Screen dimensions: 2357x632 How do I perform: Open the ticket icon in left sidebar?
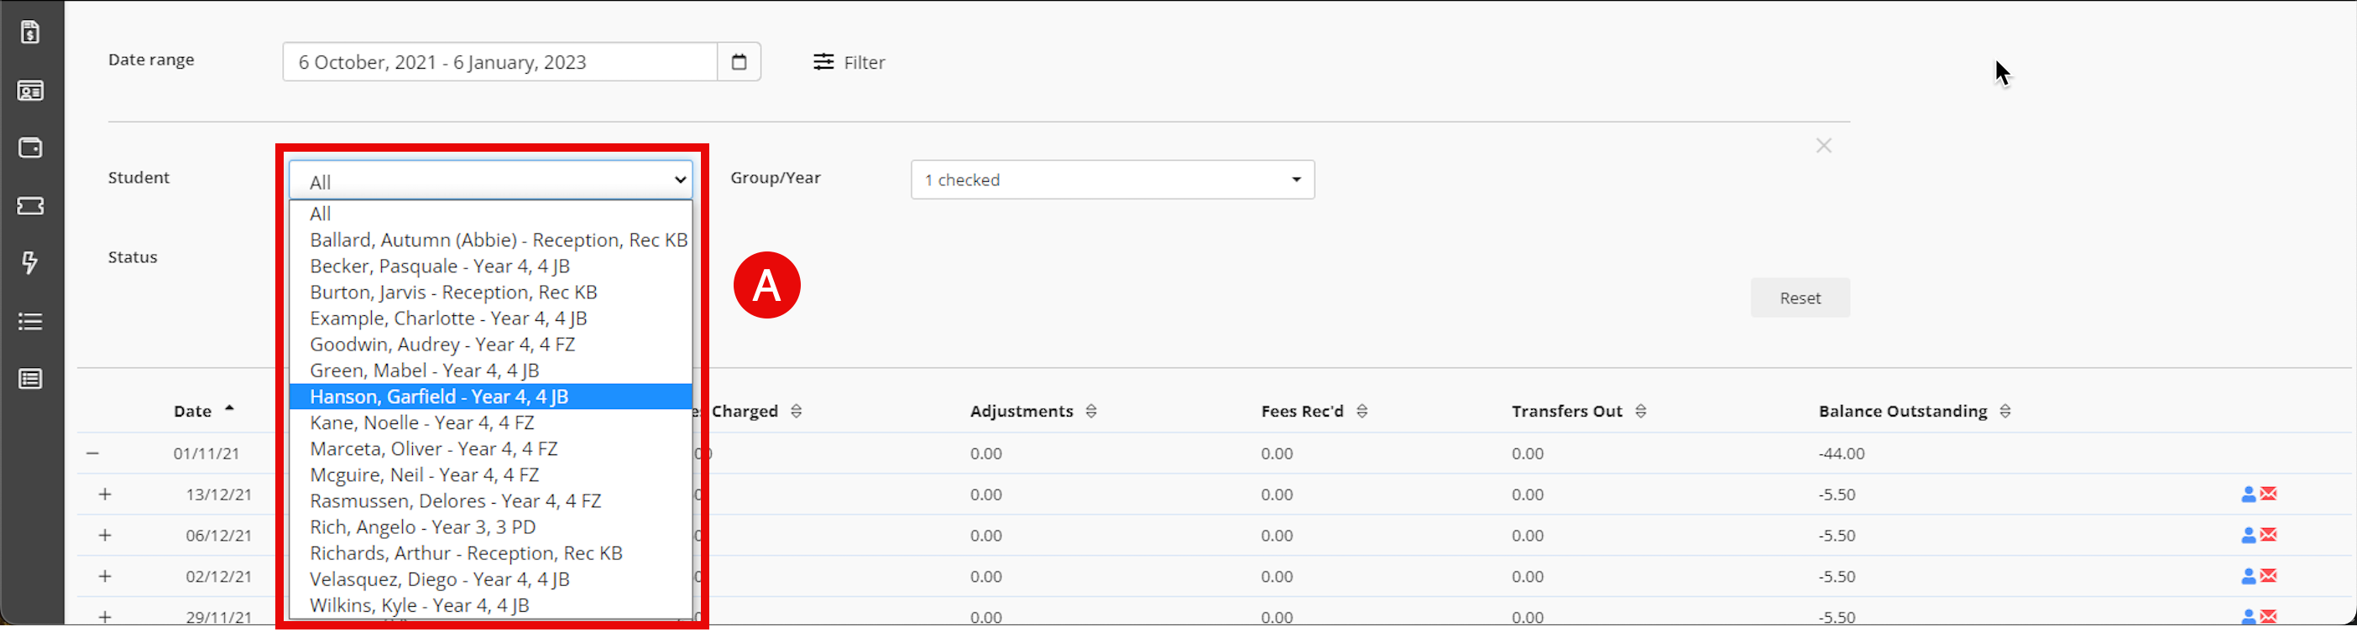30,206
